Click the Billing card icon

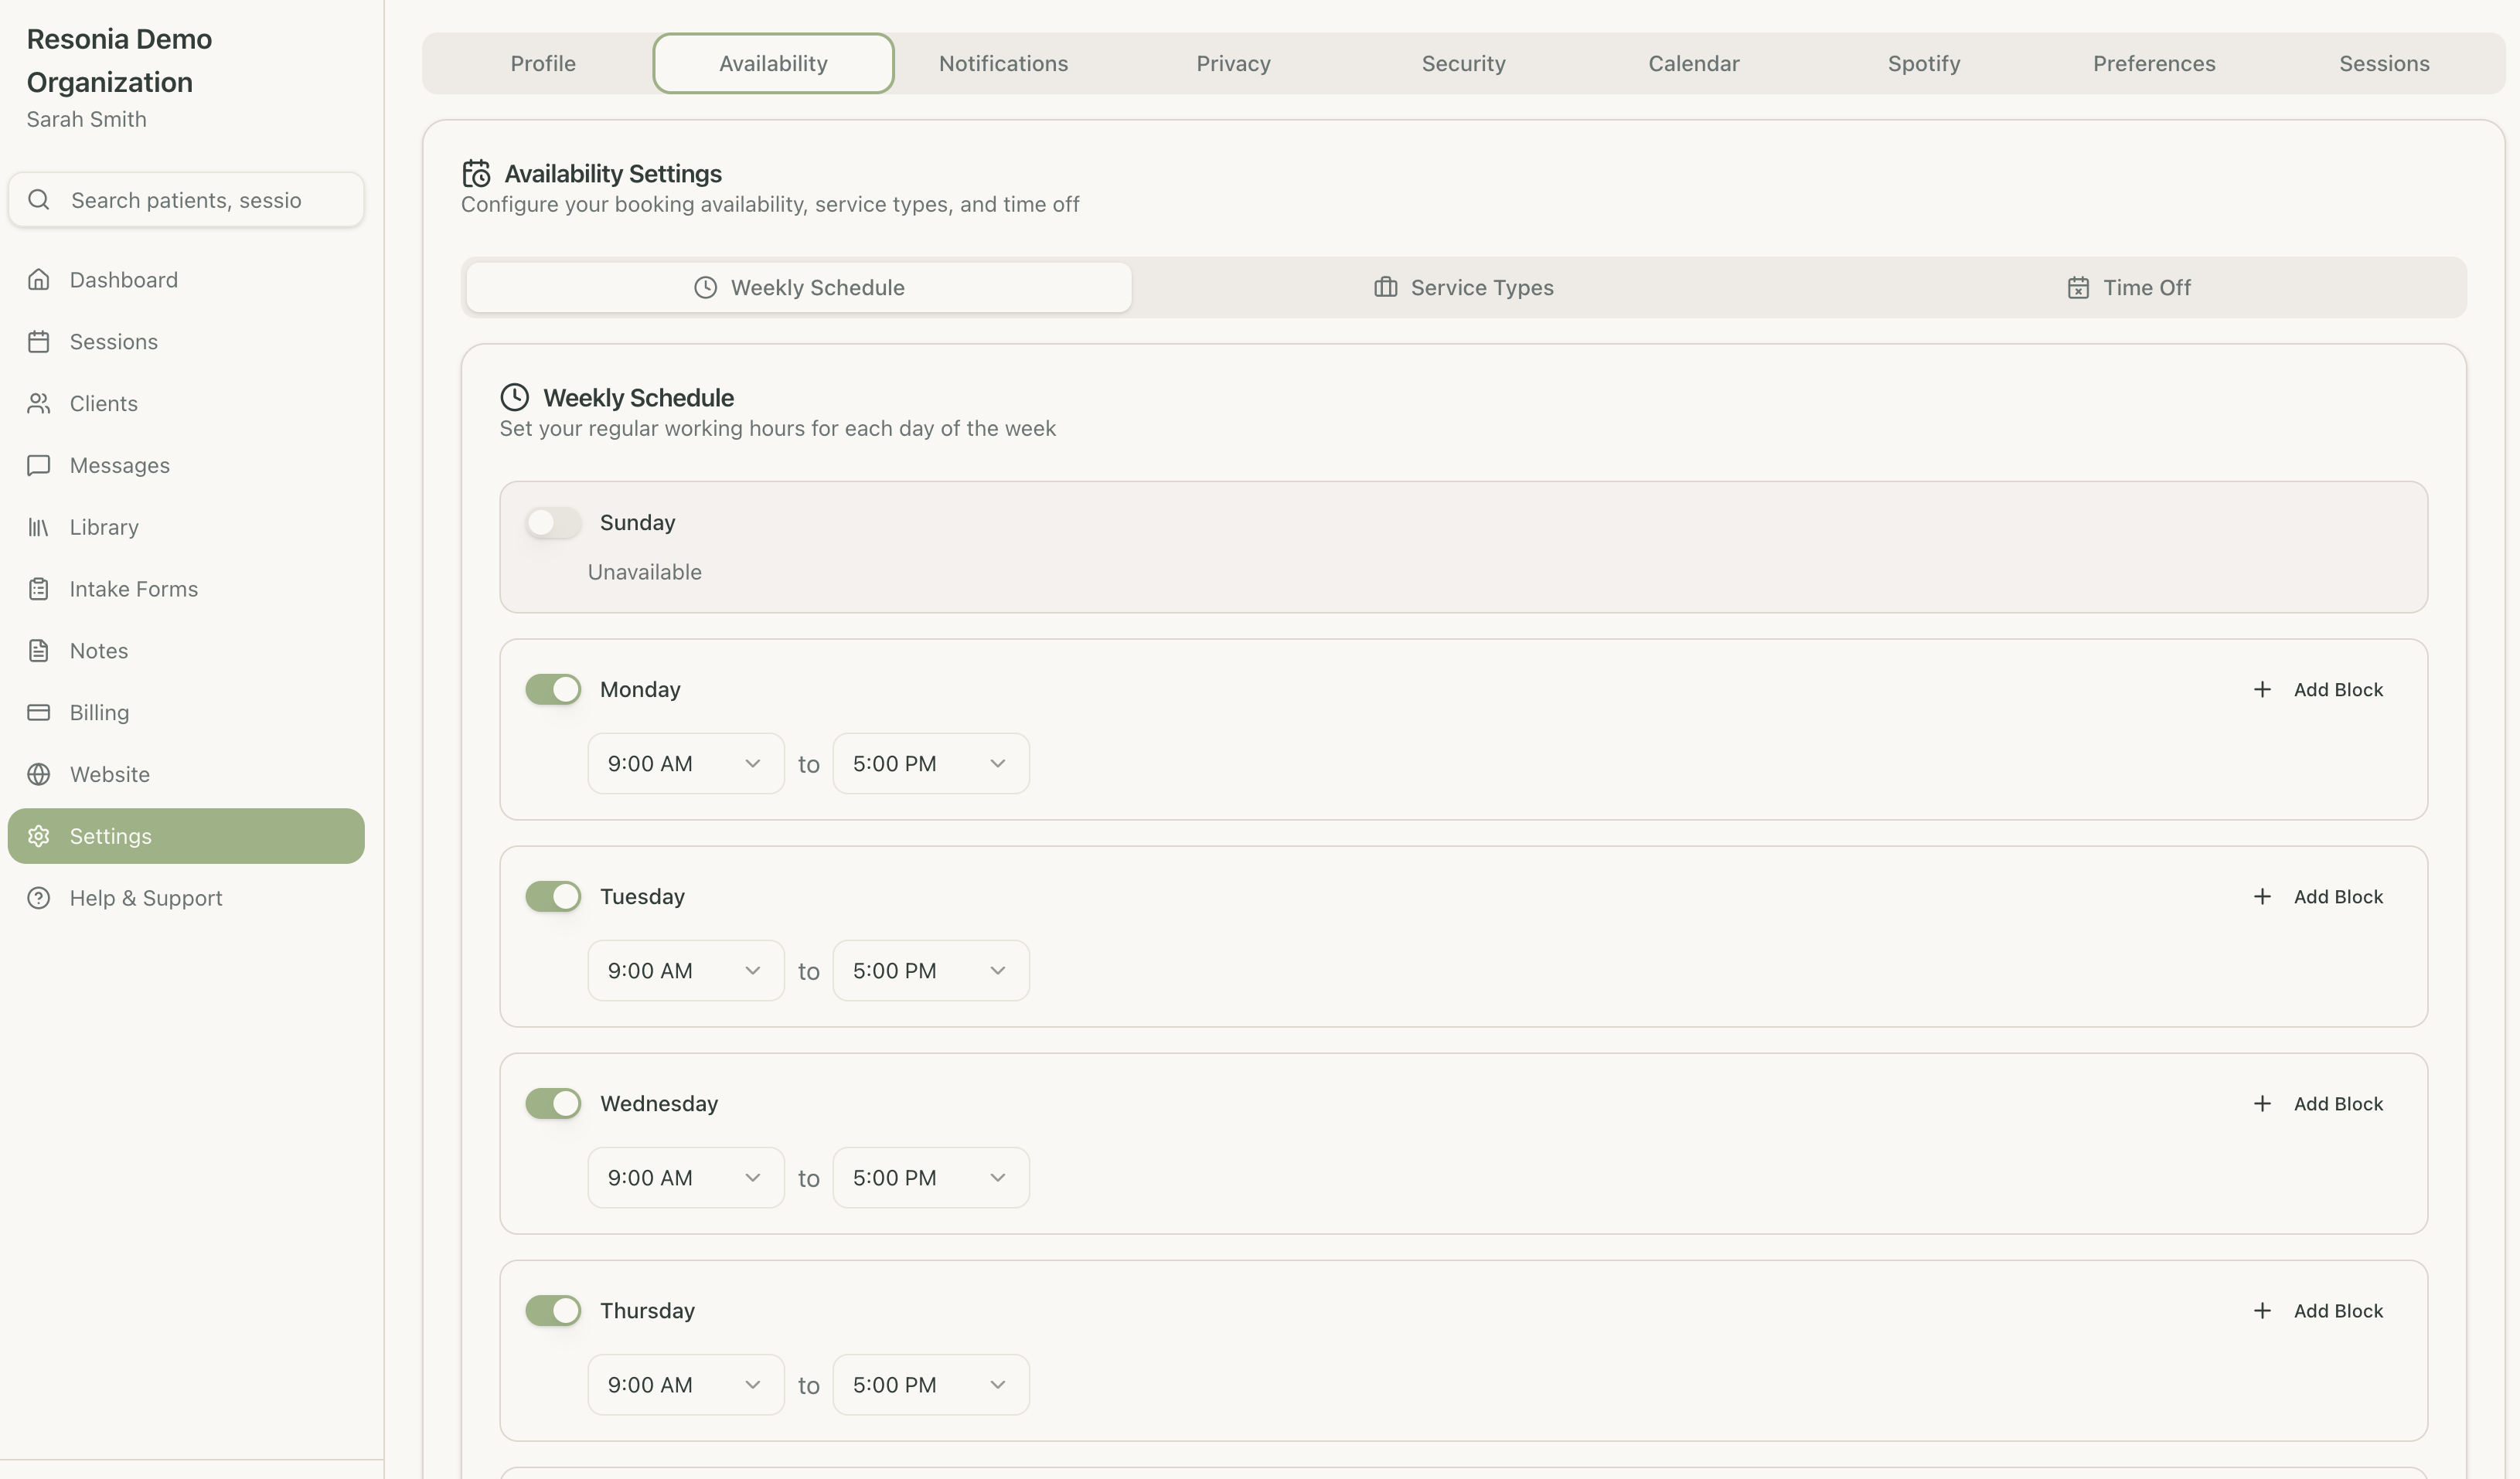tap(38, 712)
